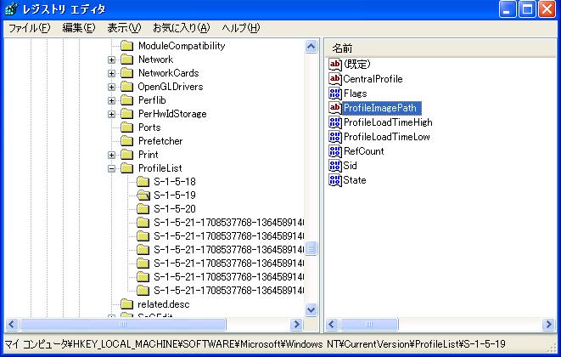Viewport: 561px width, 357px height.
Task: Click the ProfileList folder icon
Action: (127, 168)
